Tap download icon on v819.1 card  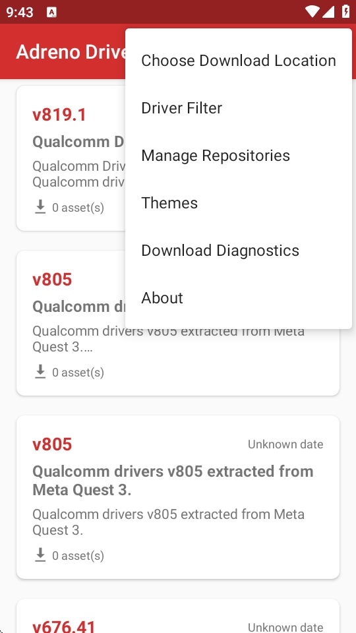click(x=40, y=207)
